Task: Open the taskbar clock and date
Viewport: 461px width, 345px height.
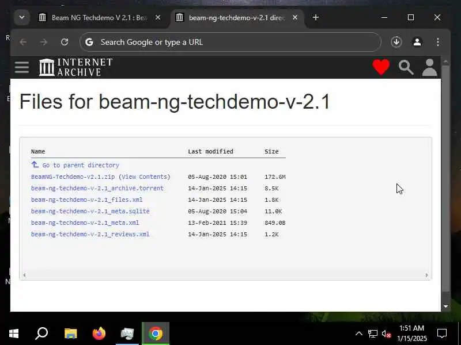Action: 411,333
